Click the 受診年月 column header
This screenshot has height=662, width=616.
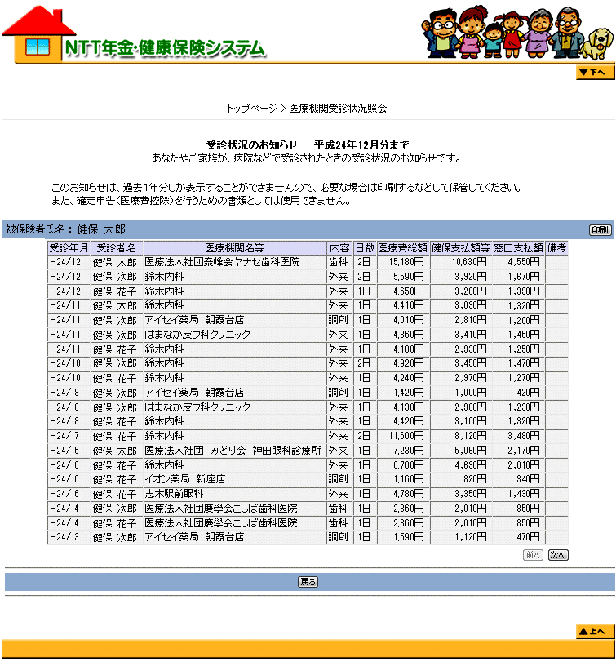coord(69,248)
